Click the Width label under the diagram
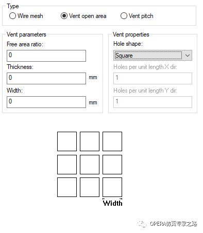 pos(113,203)
